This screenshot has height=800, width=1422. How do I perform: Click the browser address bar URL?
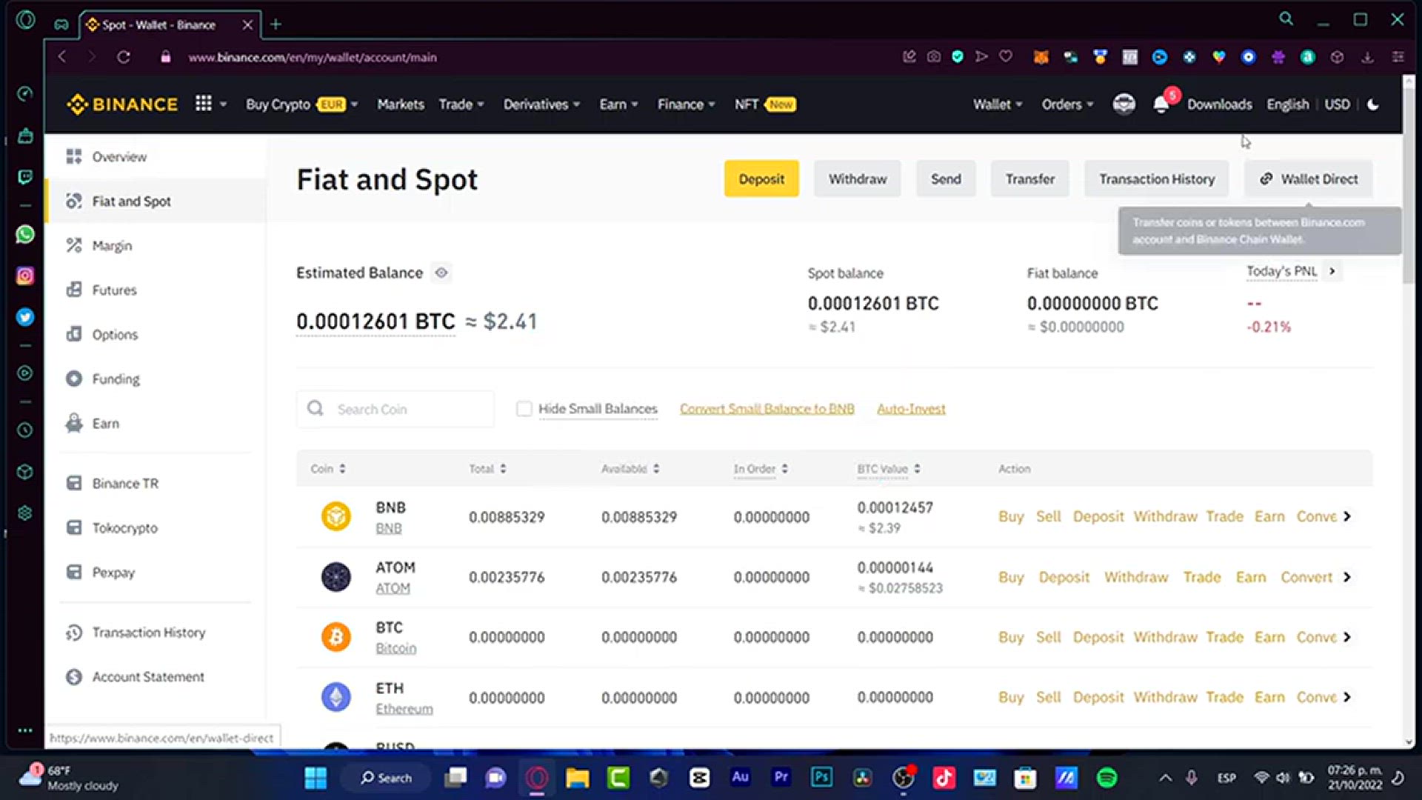[312, 57]
